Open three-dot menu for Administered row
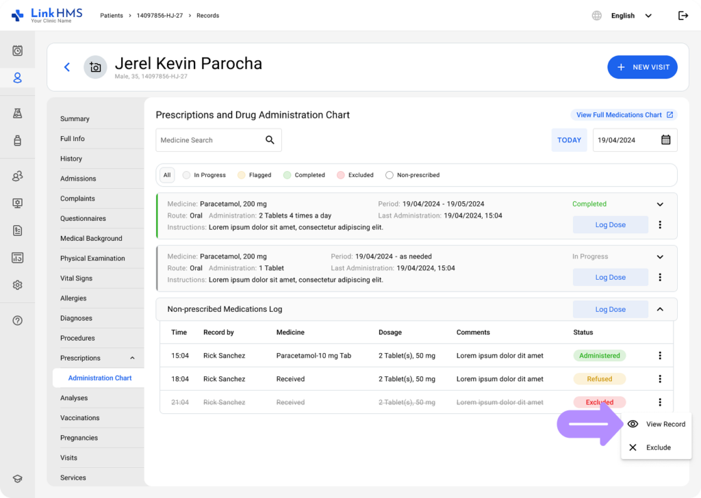701x498 pixels. coord(660,356)
